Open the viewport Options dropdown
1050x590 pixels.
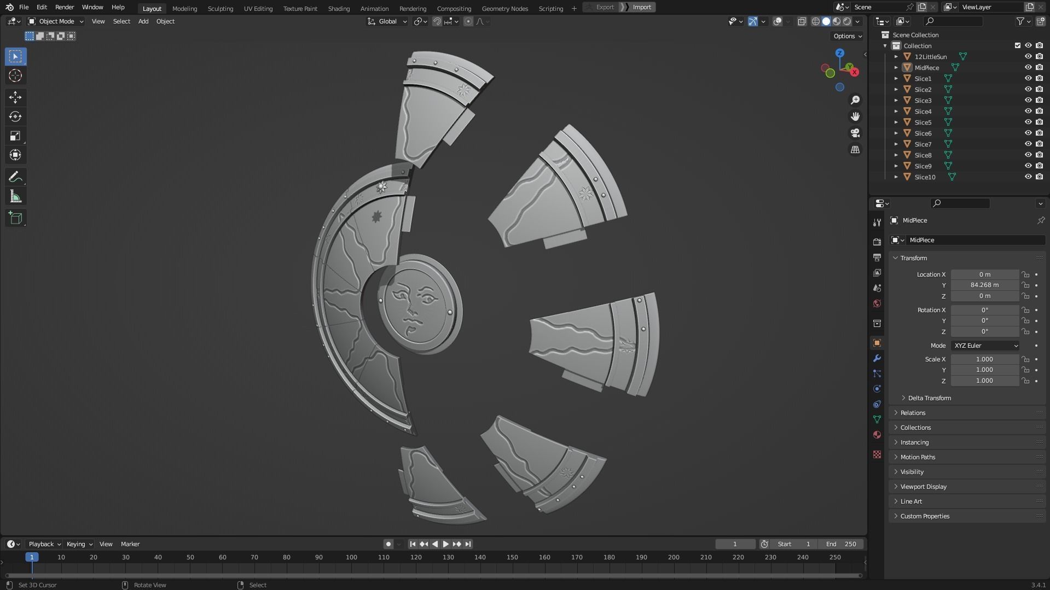click(847, 36)
